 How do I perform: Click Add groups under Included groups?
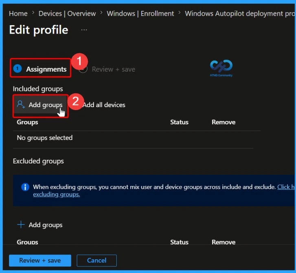click(x=40, y=105)
